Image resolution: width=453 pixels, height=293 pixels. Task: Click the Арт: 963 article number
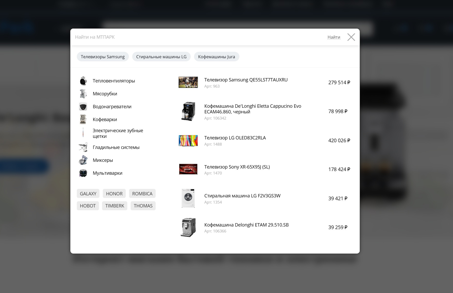click(212, 86)
